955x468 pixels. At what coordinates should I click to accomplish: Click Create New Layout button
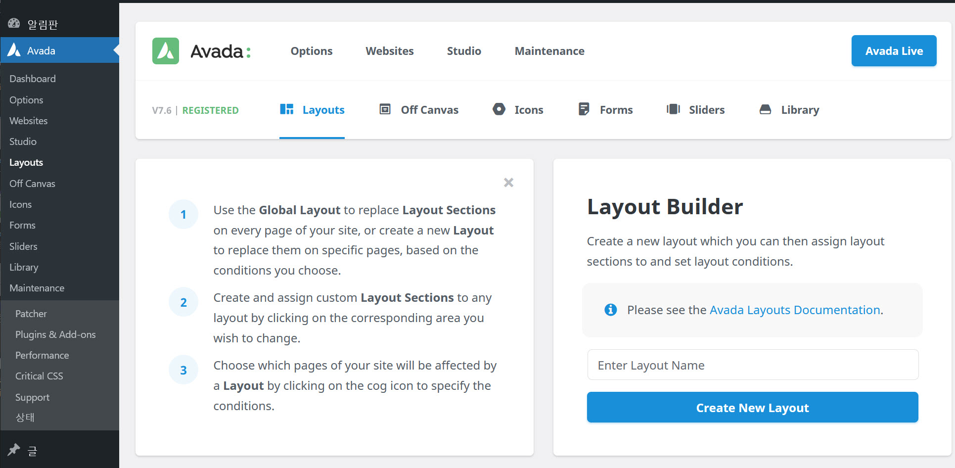pos(752,408)
